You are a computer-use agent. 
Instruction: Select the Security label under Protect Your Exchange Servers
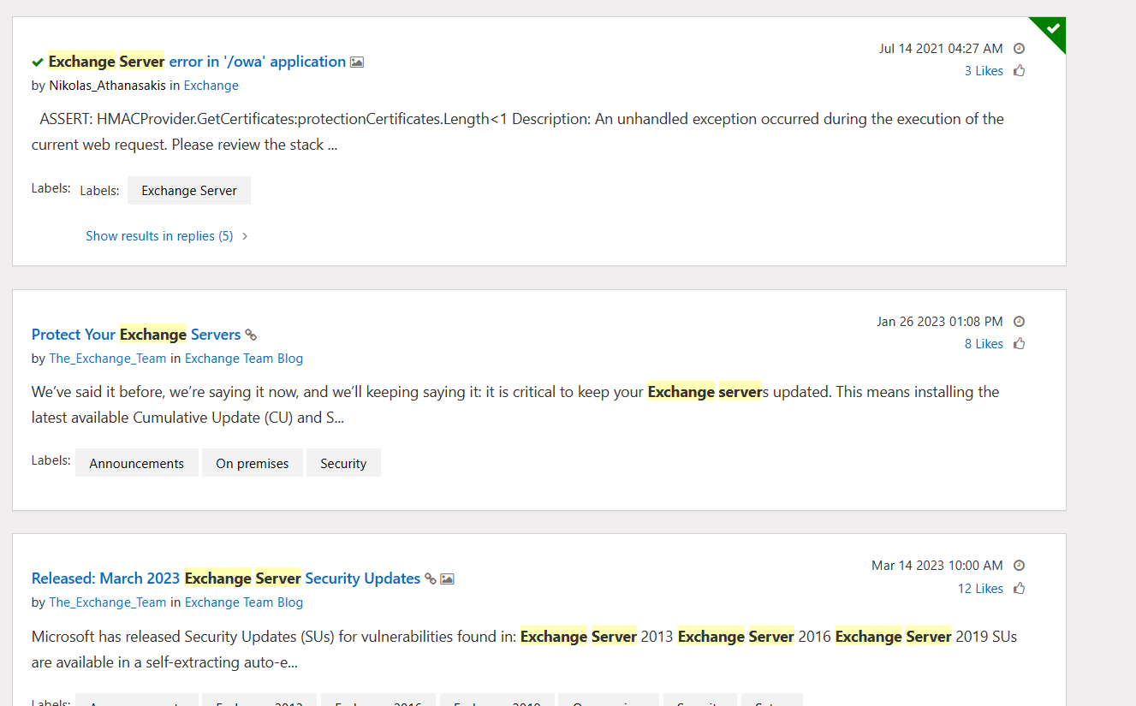click(x=343, y=463)
